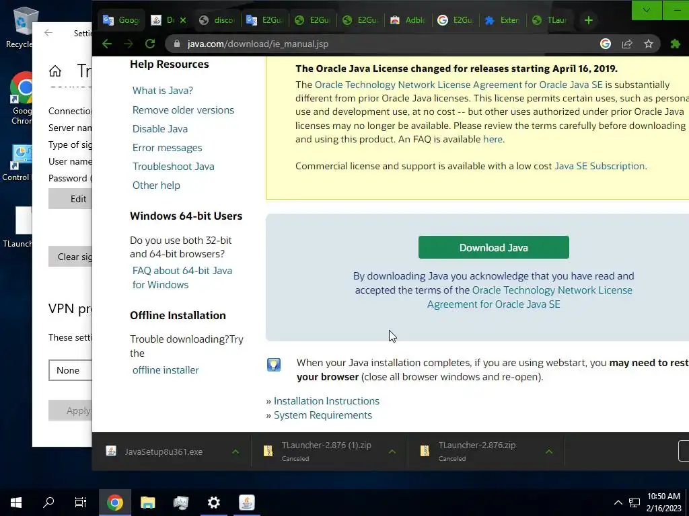Click 'Clear sign-in info' button in Settings
The image size is (689, 516).
click(x=70, y=257)
